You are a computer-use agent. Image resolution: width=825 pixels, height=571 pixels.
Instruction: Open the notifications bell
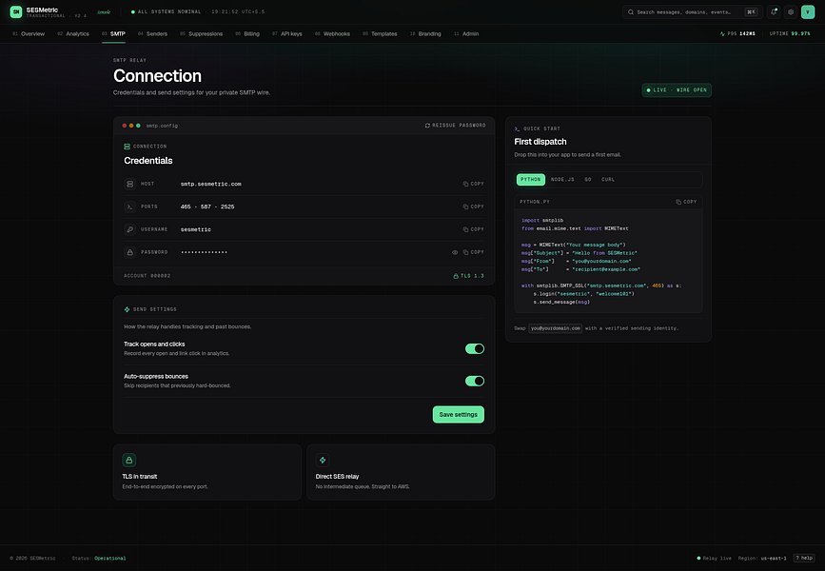774,12
